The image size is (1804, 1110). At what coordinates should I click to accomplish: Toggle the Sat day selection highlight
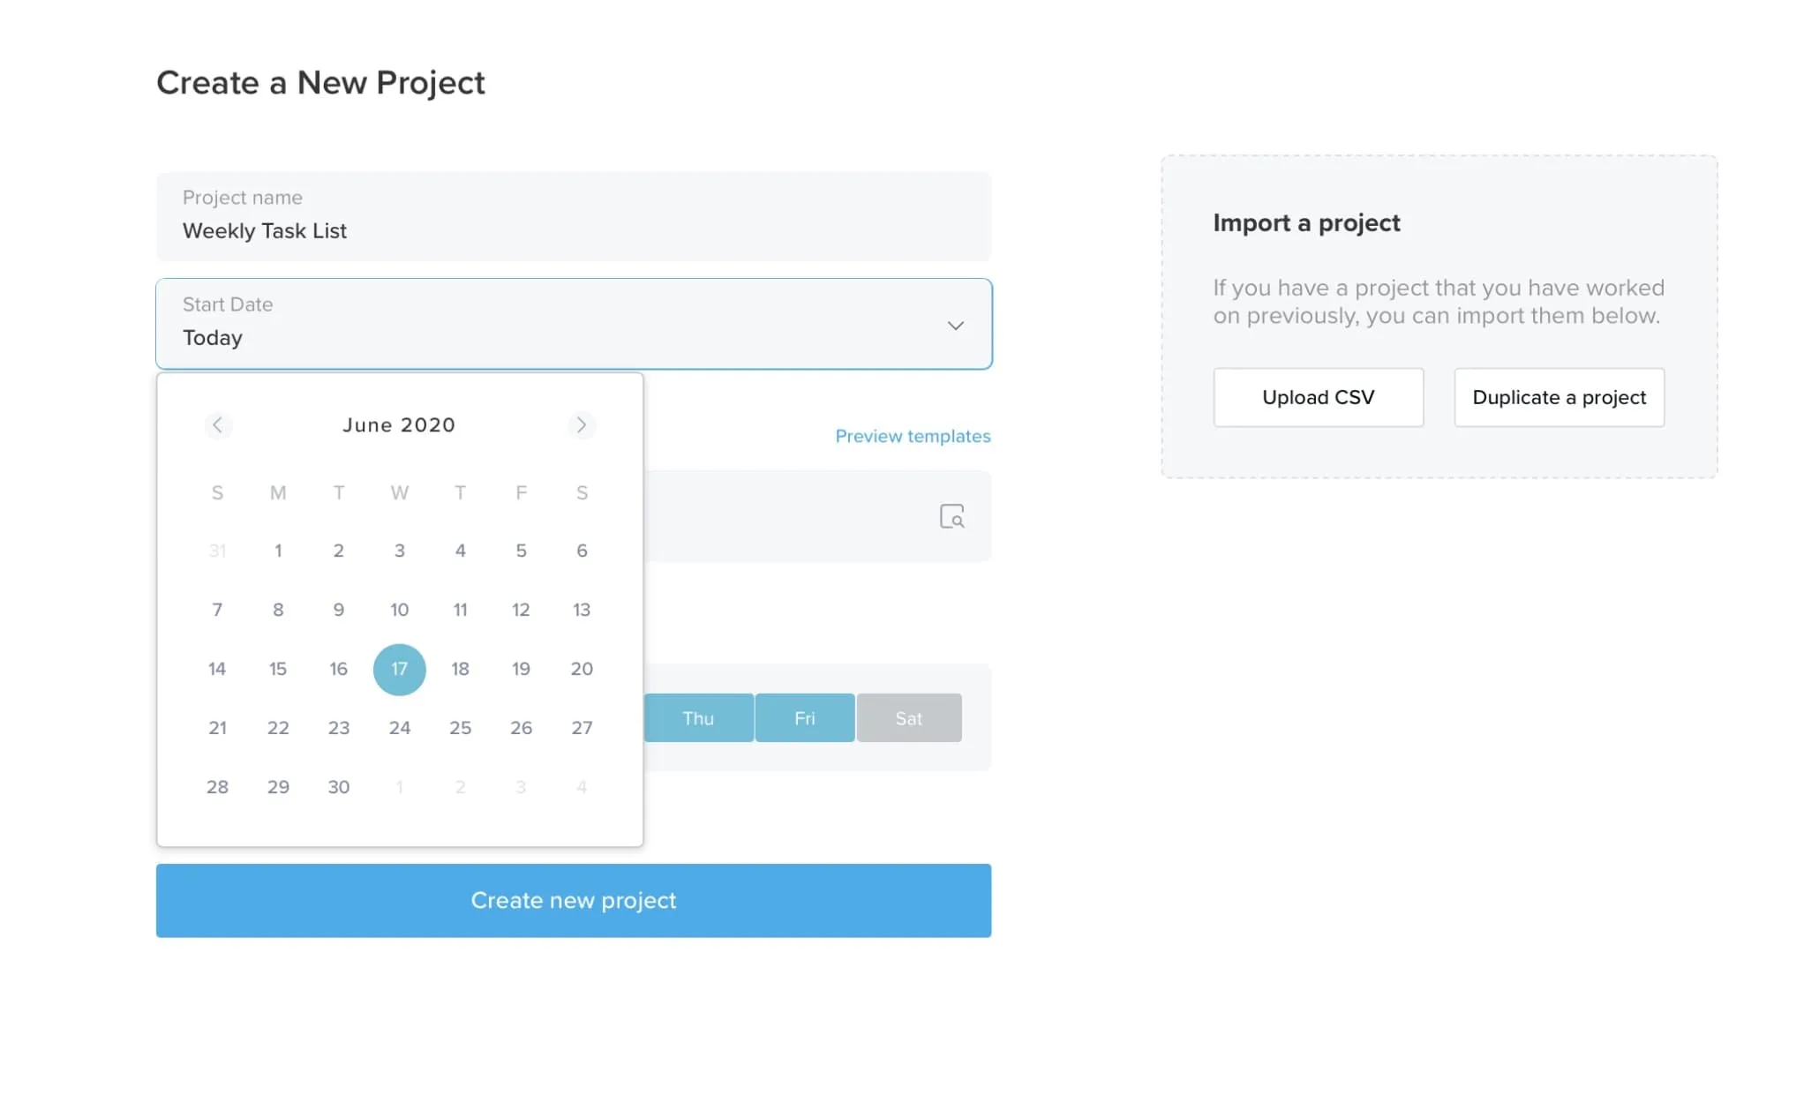[x=908, y=717]
